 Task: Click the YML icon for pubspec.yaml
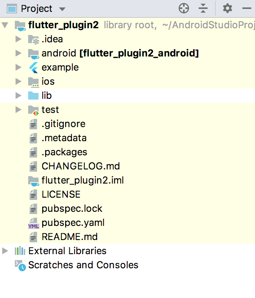point(33,223)
